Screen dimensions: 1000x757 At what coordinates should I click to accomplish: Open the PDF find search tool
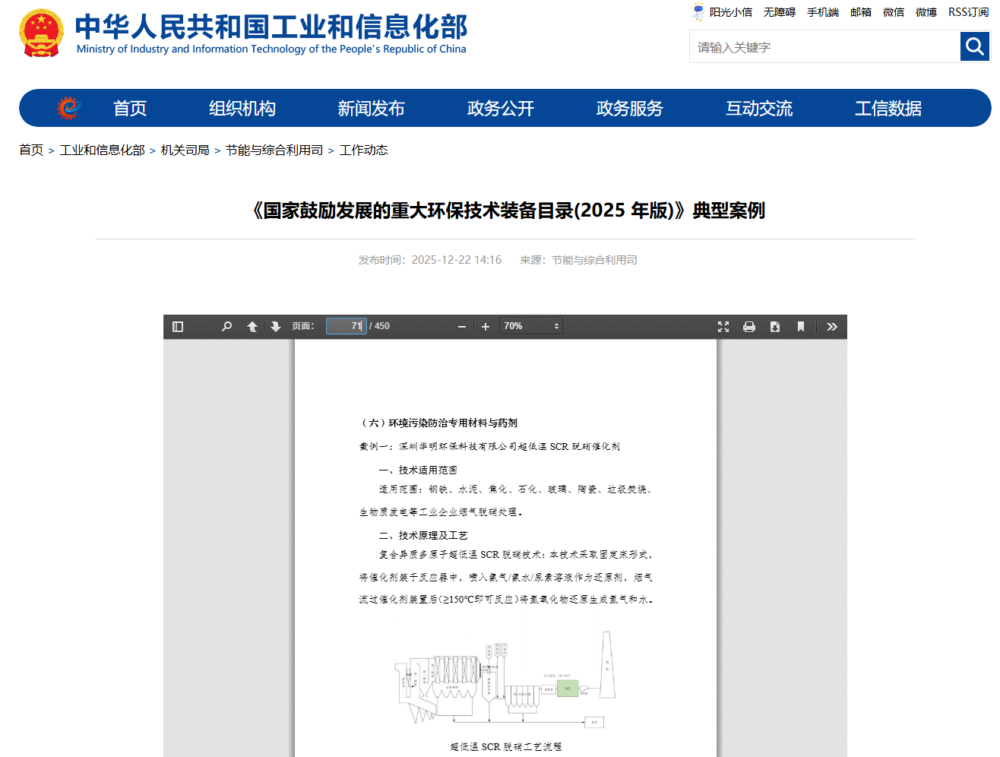click(x=226, y=327)
